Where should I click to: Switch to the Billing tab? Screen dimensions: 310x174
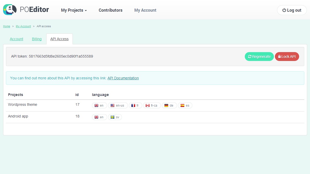(37, 39)
